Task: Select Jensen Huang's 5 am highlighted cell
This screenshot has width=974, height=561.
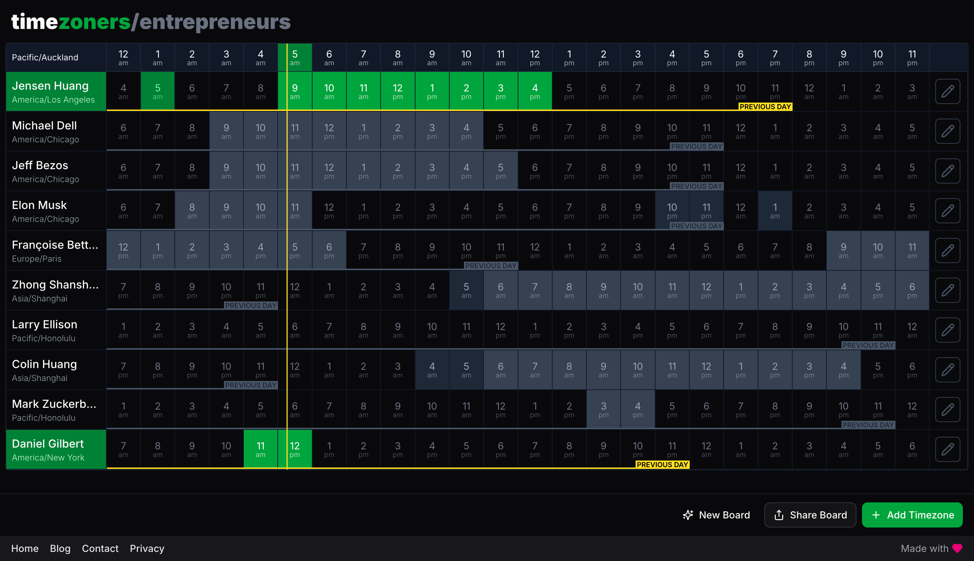Action: click(x=158, y=91)
